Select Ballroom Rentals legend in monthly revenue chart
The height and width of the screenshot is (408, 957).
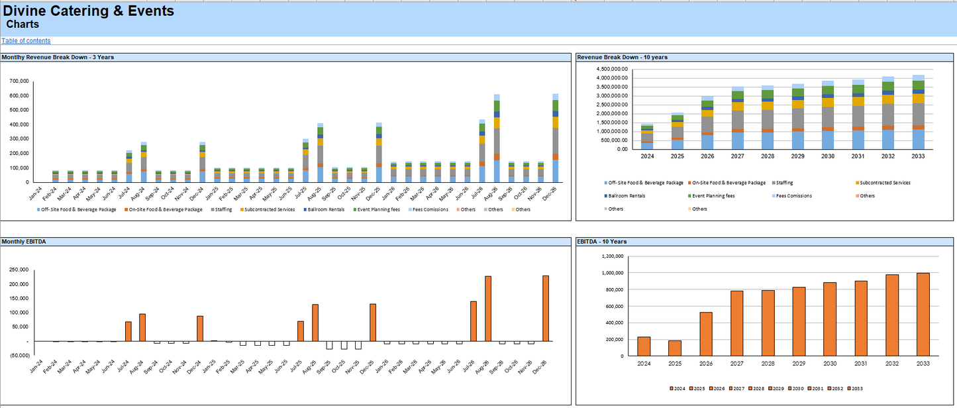(325, 209)
